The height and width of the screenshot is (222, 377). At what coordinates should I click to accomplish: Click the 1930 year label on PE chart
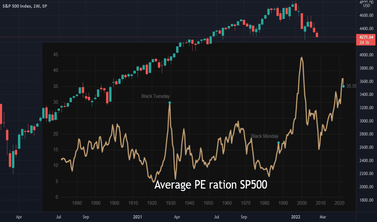(170, 203)
